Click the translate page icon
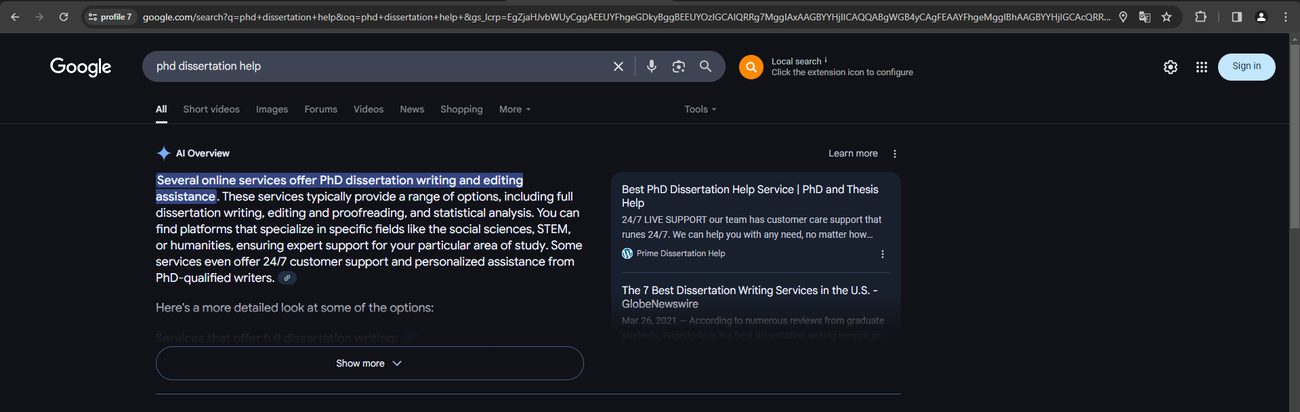1300x412 pixels. point(1145,17)
